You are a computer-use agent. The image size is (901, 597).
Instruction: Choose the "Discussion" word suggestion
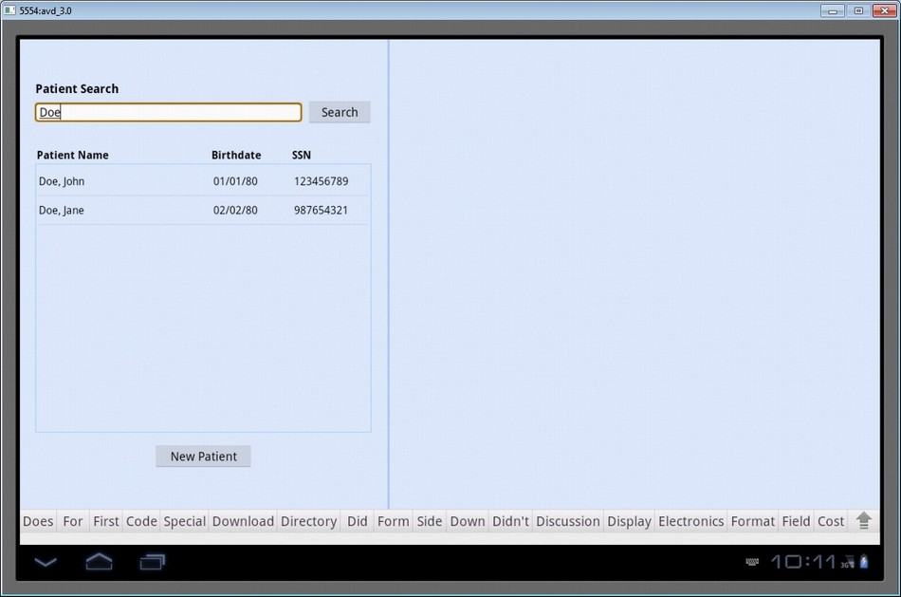(x=568, y=521)
